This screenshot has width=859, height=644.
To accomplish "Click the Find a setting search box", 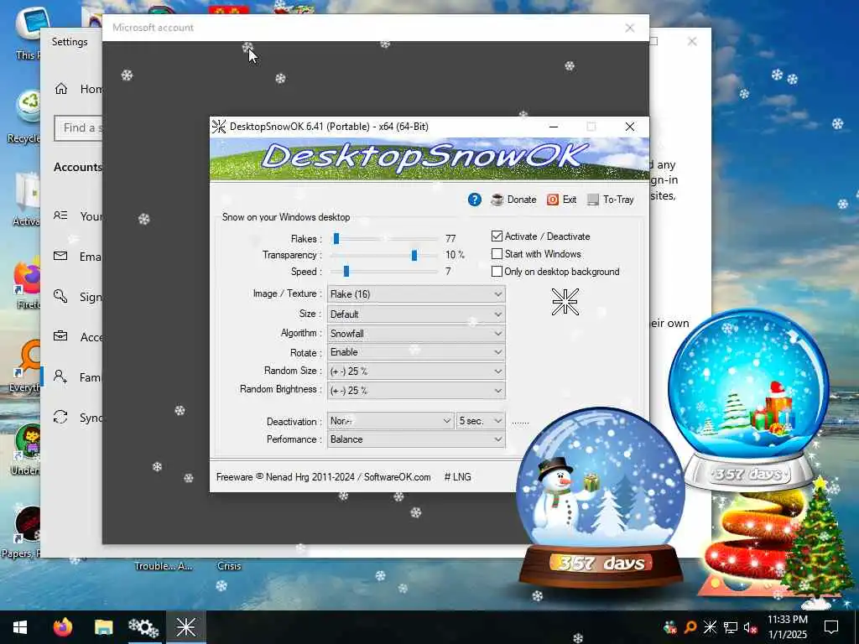I will [78, 128].
